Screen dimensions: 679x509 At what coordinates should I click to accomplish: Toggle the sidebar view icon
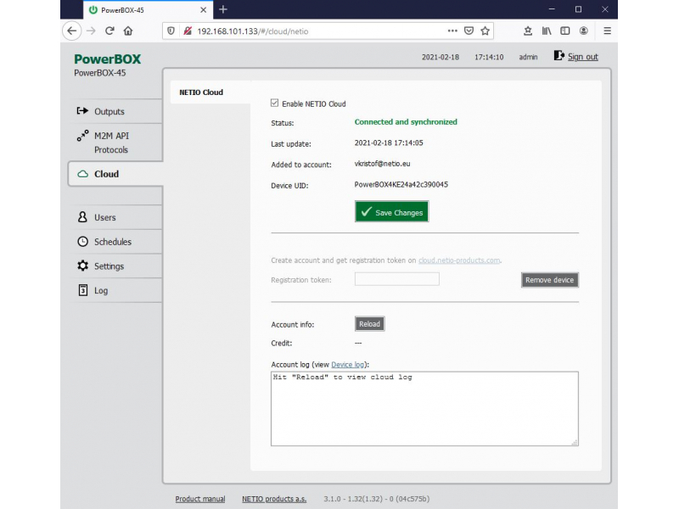pos(565,31)
